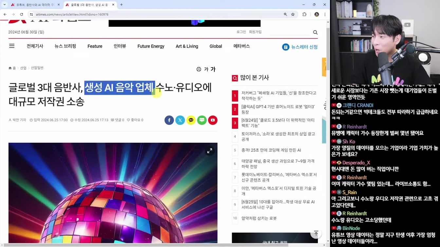Open the browser extensions puzzle icon
This screenshot has width=440, height=247.
point(304,14)
